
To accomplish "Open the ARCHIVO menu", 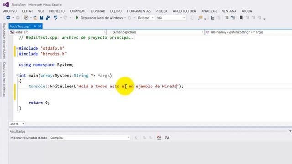I will [x=10, y=11].
